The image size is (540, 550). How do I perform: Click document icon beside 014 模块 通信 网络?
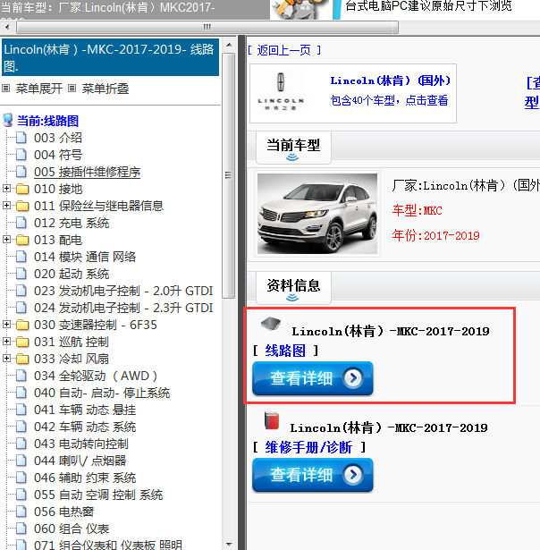point(21,257)
